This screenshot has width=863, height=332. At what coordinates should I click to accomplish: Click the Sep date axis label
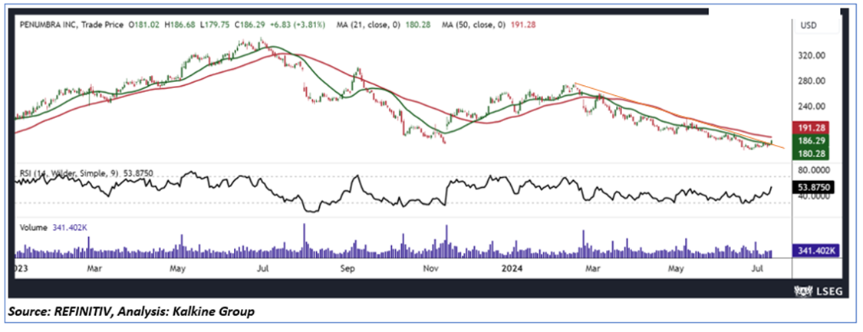pyautogui.click(x=349, y=269)
